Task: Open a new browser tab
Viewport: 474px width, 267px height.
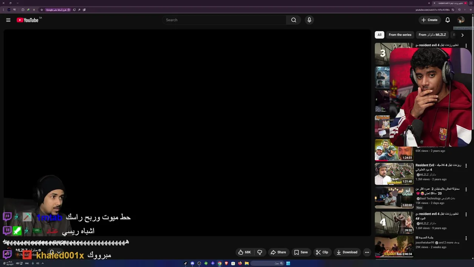Action: click(x=429, y=3)
